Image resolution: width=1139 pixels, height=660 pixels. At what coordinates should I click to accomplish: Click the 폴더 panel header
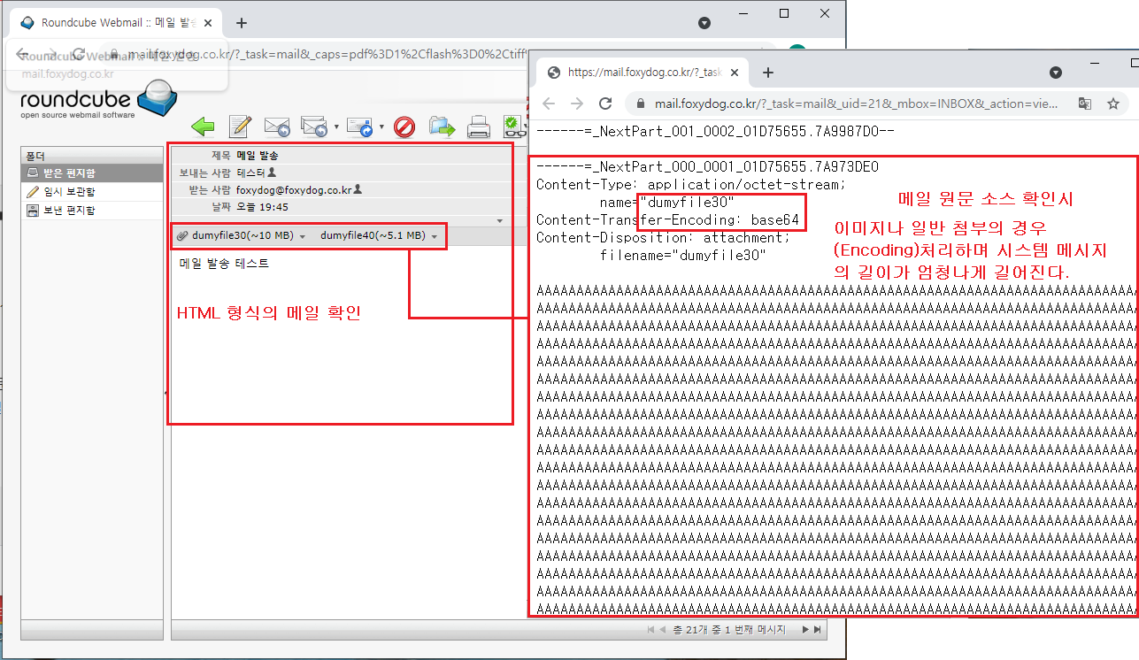[92, 156]
